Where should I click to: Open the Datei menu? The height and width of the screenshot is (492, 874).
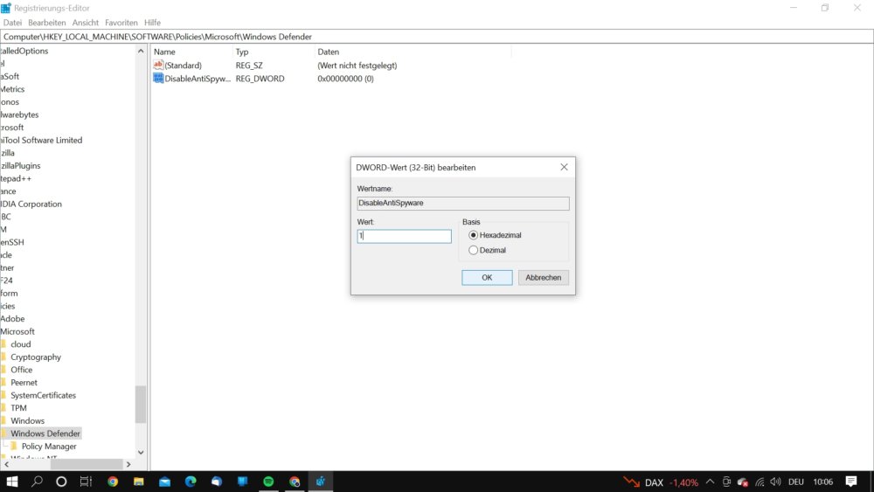[12, 23]
